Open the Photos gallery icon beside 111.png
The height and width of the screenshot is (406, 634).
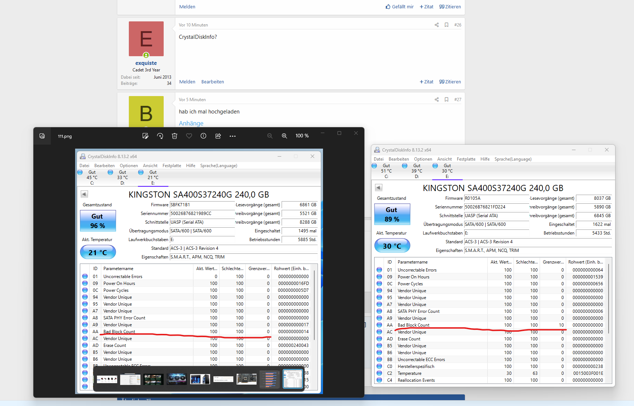tap(42, 136)
